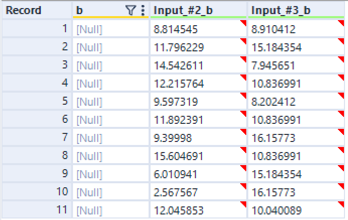This screenshot has height=220, width=348.
Task: Click the Input_#3_b value in record 4
Action: coord(276,84)
